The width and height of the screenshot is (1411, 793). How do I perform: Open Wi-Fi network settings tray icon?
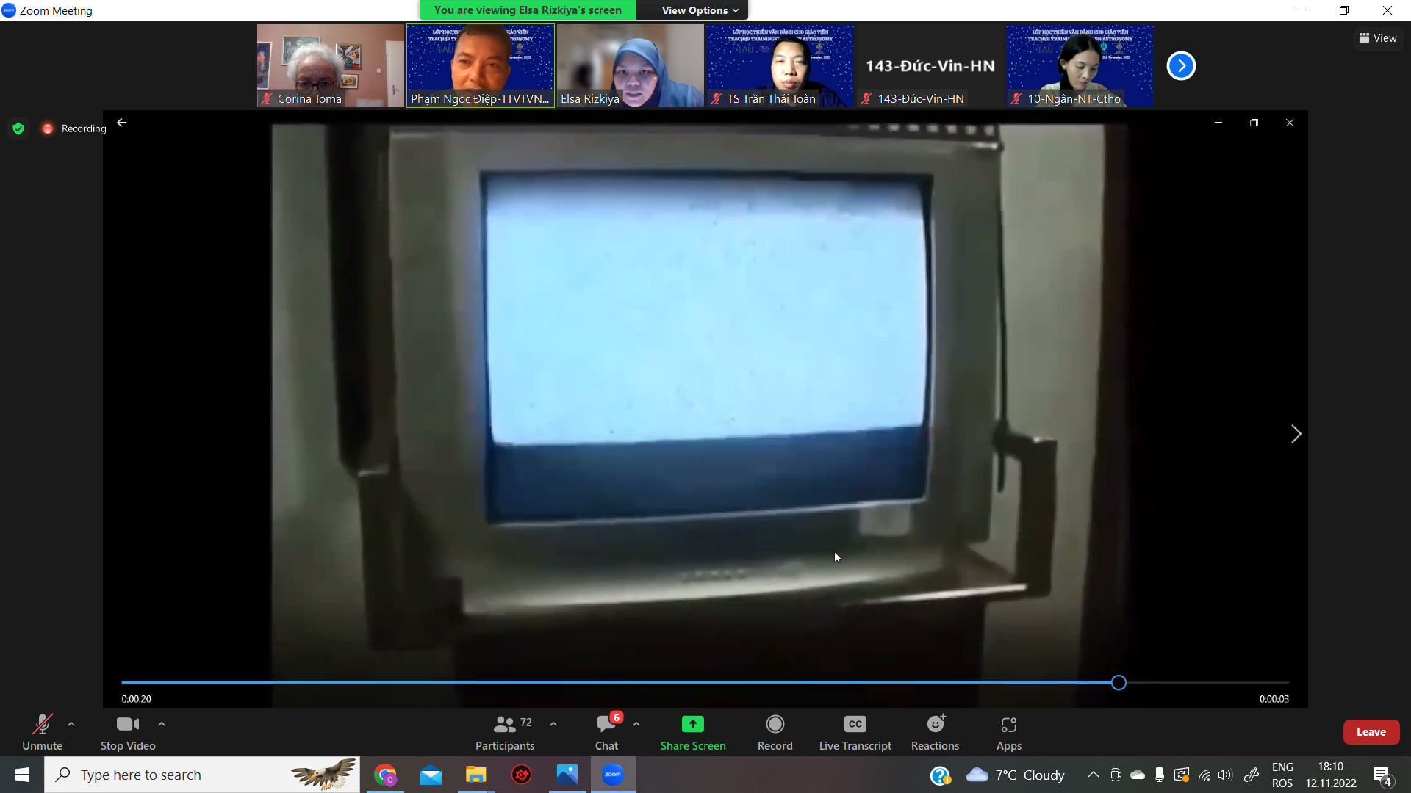tap(1204, 775)
